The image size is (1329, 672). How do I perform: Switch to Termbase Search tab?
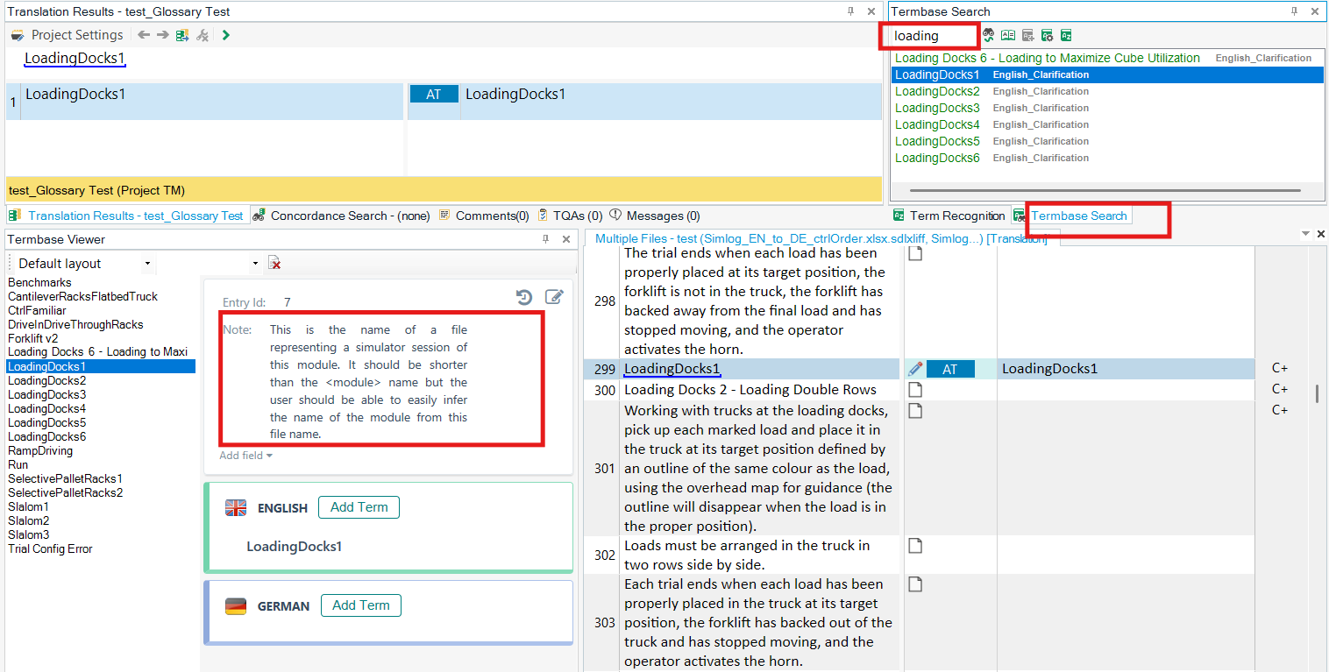1071,216
